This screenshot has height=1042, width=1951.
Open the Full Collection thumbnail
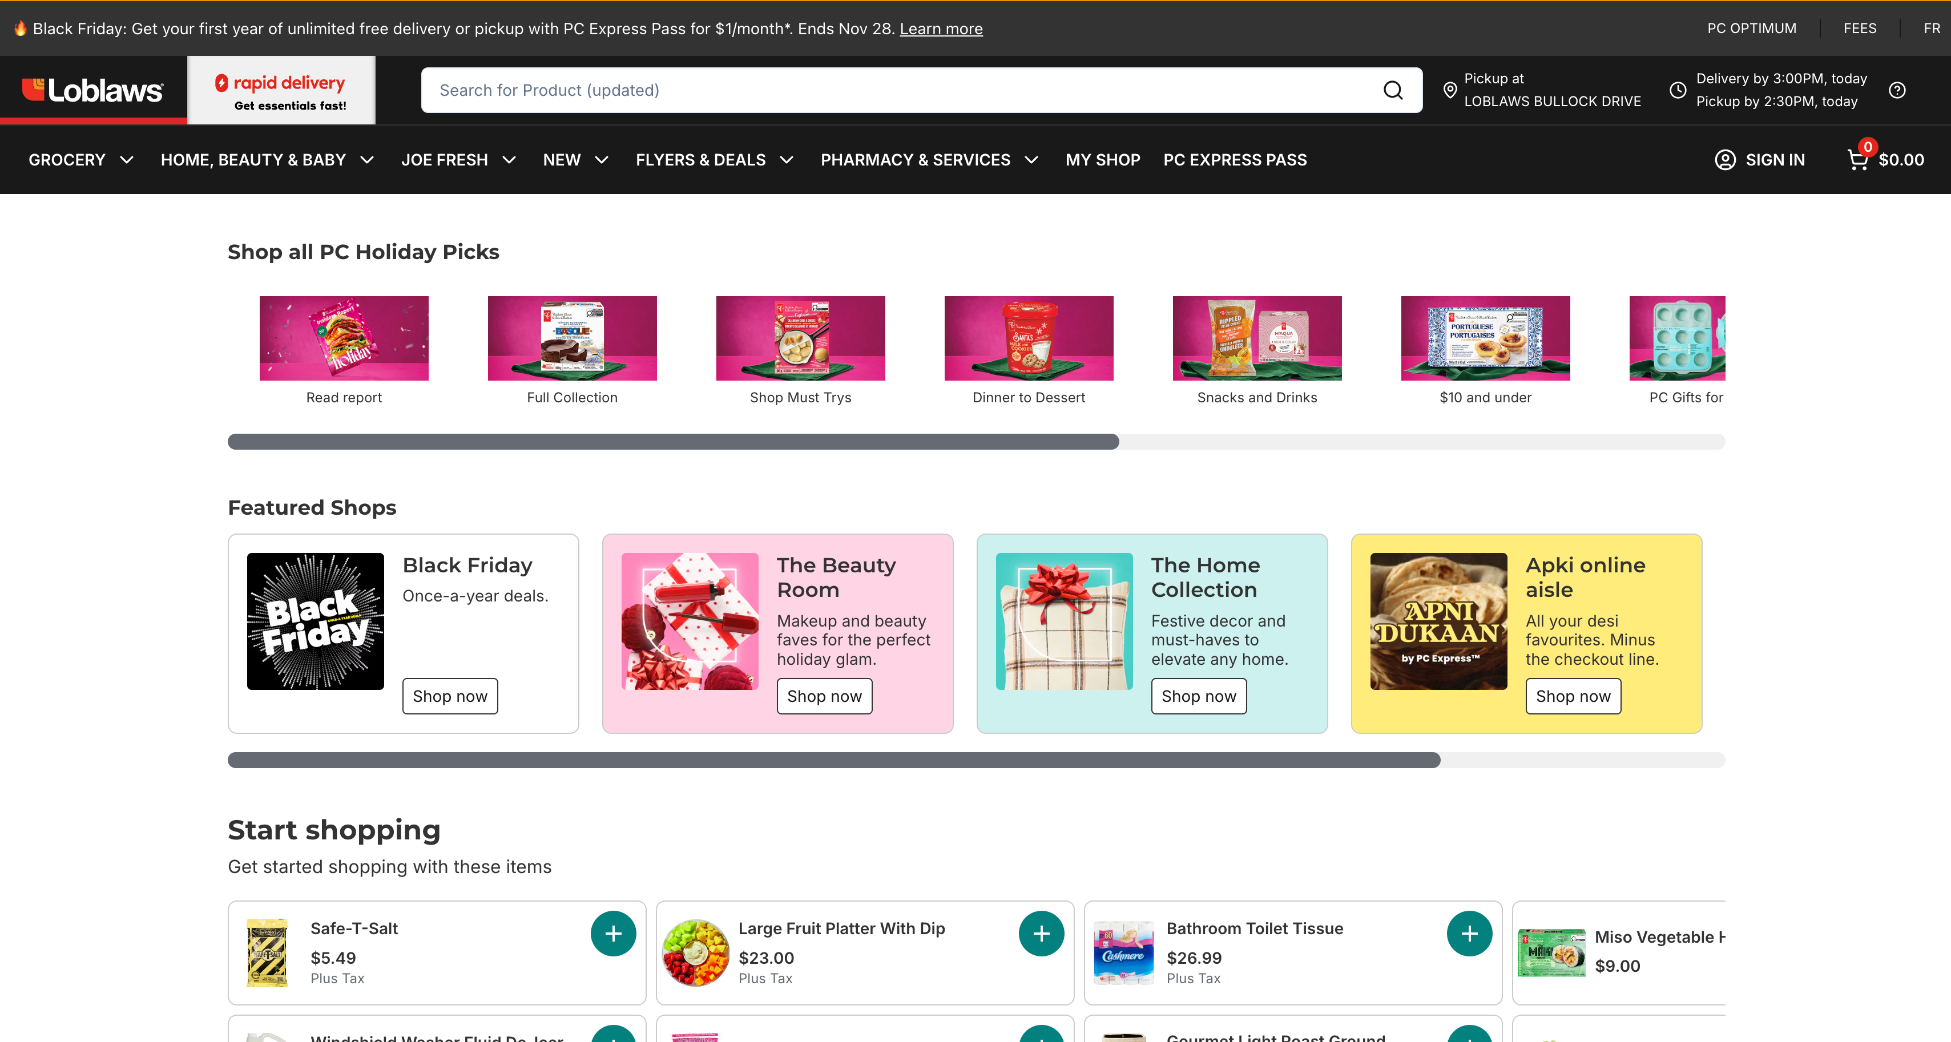point(572,338)
